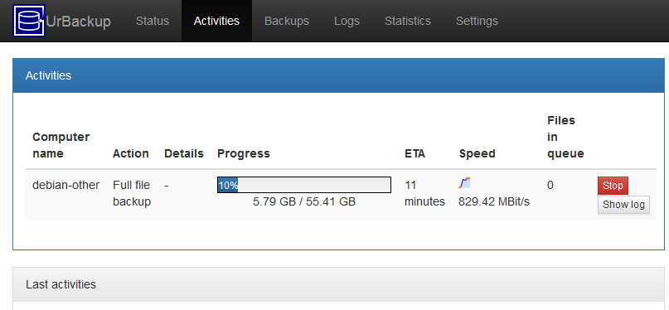Viewport: 669px width, 310px height.
Task: Click the Progress column header
Action: [x=244, y=153]
